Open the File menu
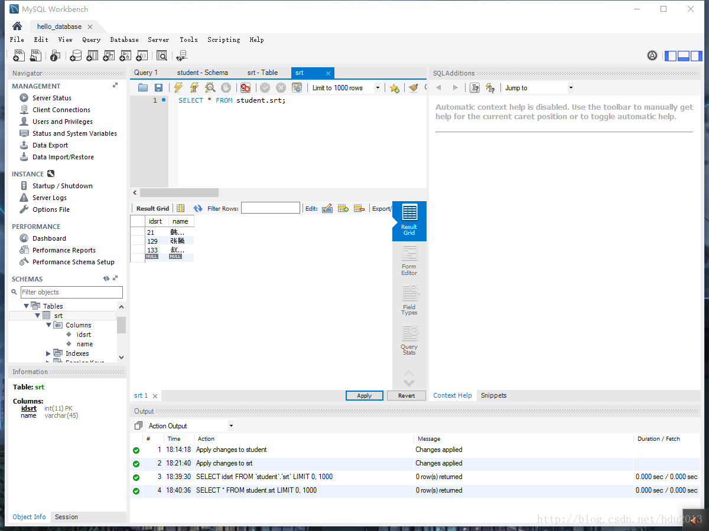709x531 pixels. (17, 40)
